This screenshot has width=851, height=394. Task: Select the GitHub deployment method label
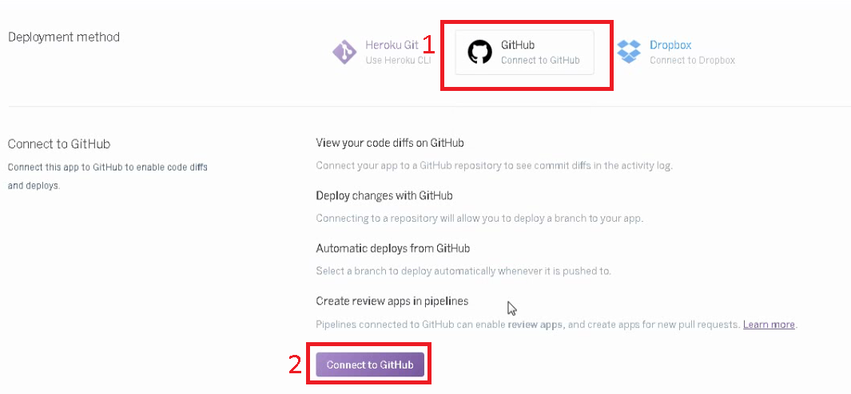tap(518, 45)
